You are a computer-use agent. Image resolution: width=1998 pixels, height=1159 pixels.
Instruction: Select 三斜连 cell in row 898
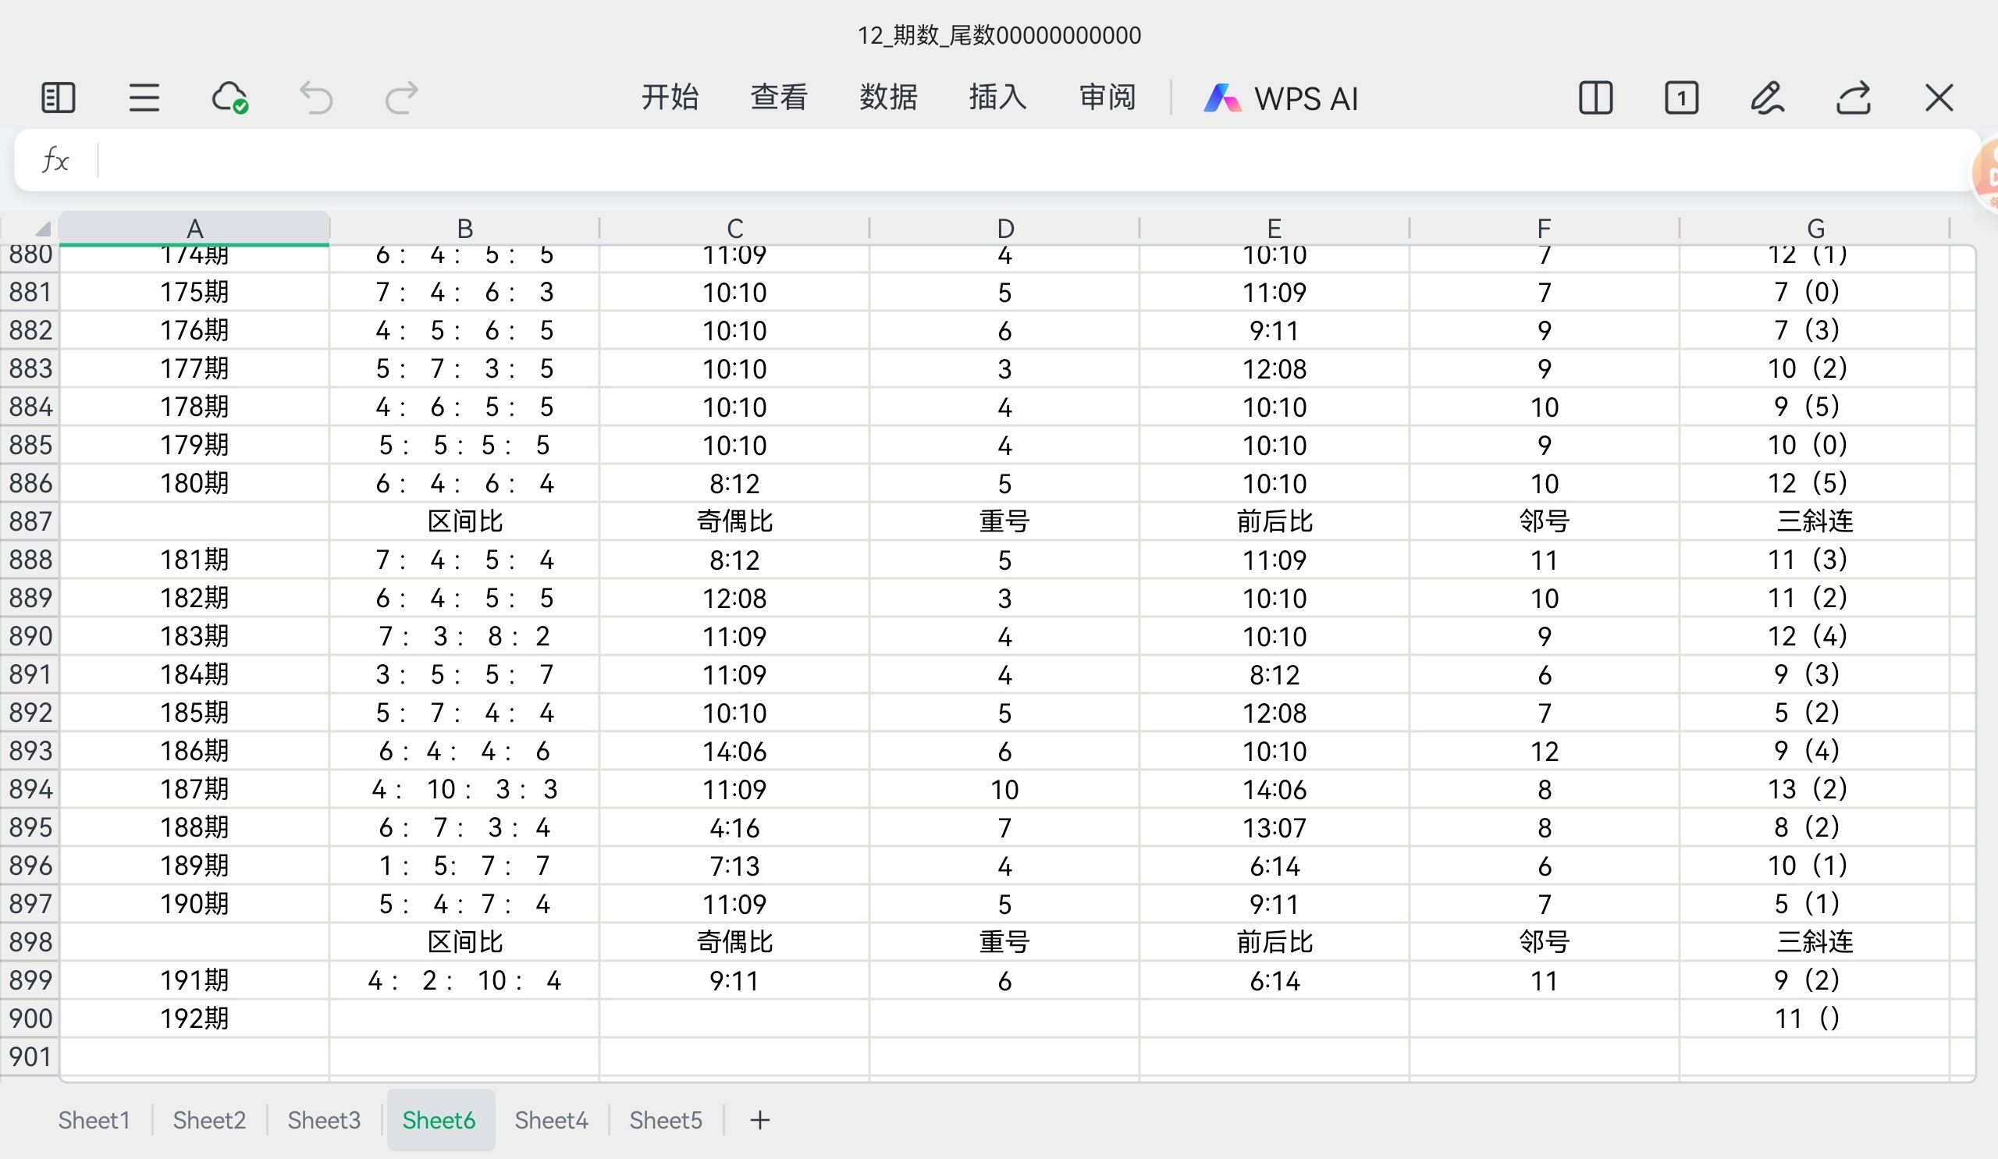point(1815,942)
